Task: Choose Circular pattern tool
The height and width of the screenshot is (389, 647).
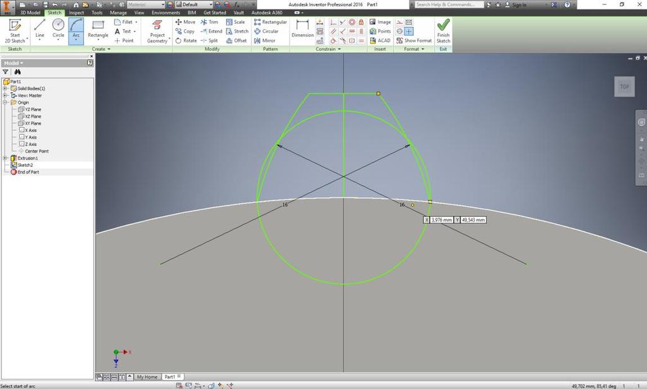Action: (x=266, y=31)
